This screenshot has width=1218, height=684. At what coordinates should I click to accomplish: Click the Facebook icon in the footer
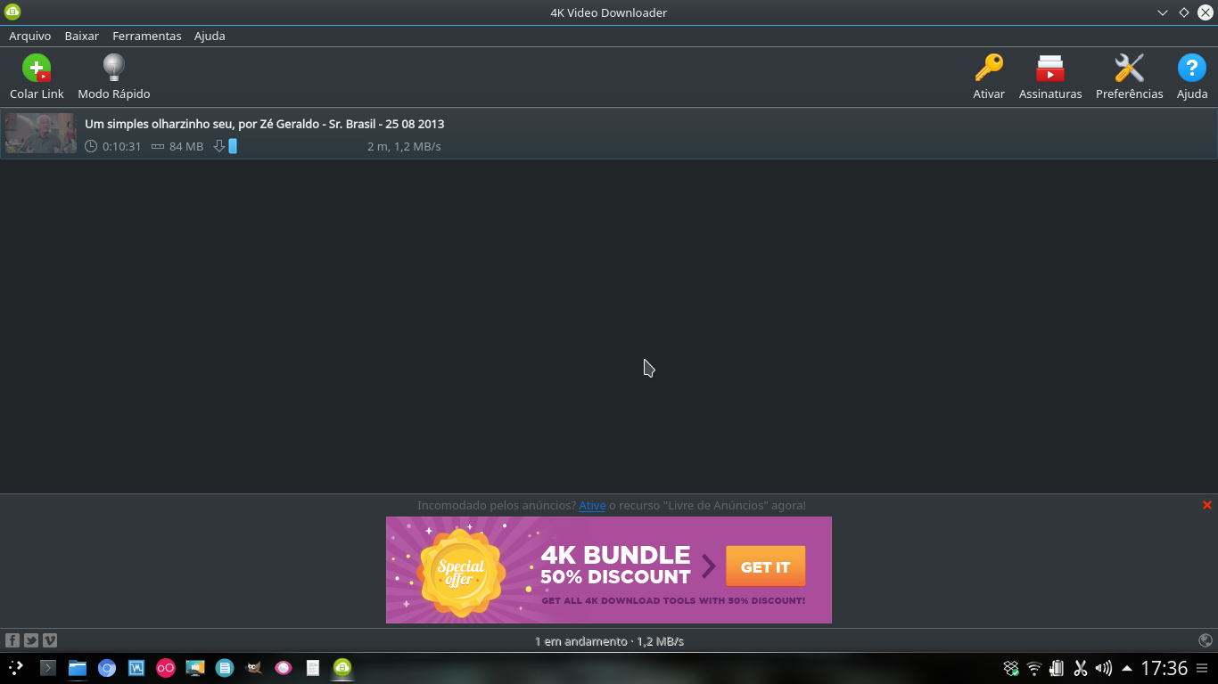tap(12, 639)
